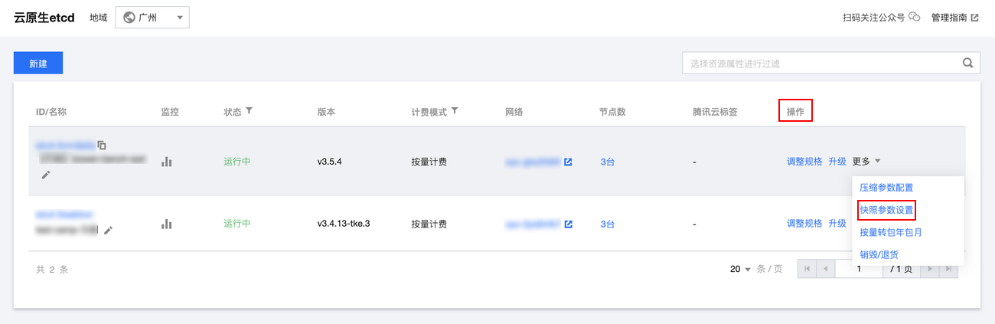Focus the resource attribute filter search field
Image resolution: width=995 pixels, height=324 pixels.
pos(819,64)
